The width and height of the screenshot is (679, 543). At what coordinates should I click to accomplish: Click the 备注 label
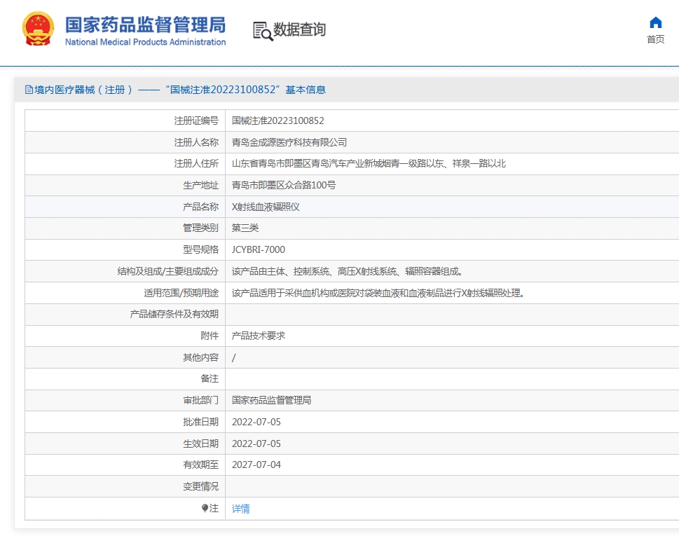(x=210, y=378)
